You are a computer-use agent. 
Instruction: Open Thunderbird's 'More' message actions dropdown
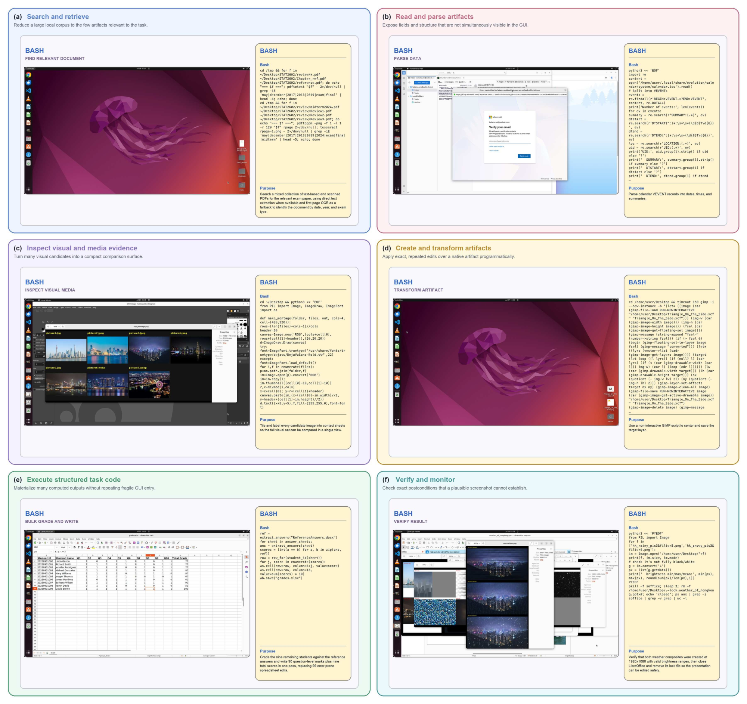pyautogui.click(x=544, y=82)
